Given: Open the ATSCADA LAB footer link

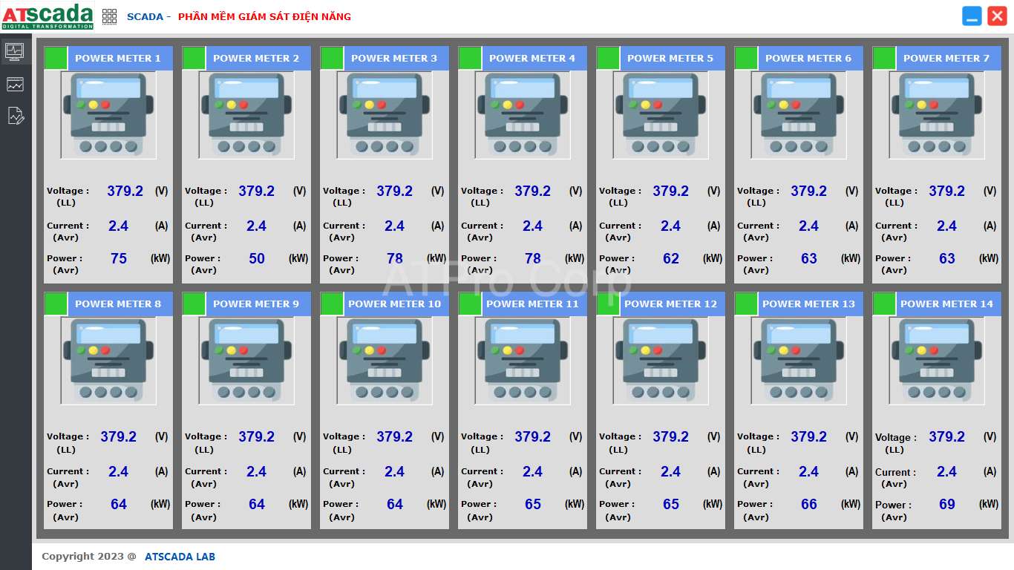Looking at the screenshot, I should pos(180,557).
